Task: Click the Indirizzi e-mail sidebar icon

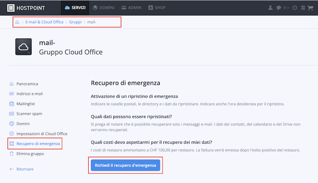Action: 12,94
